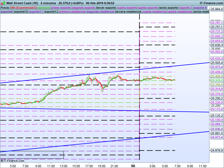
Task: Click the 24.878,9 price label
Action: [217, 150]
